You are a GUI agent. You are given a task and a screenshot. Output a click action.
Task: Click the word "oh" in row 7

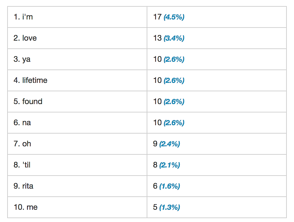tap(27, 144)
